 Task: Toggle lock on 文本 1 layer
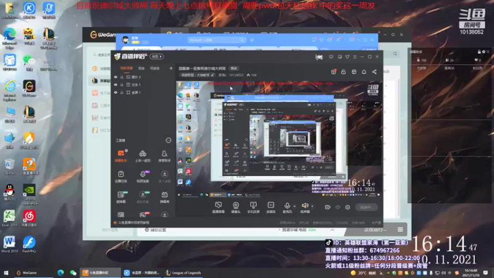coord(122,85)
